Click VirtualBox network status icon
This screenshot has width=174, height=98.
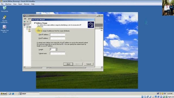point(148,97)
